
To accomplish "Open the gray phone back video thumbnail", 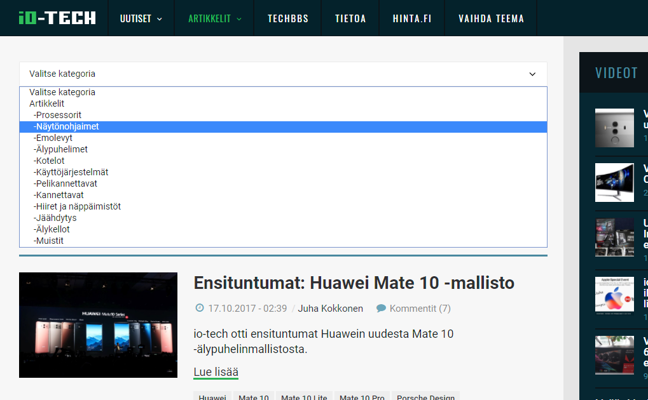I will (614, 128).
